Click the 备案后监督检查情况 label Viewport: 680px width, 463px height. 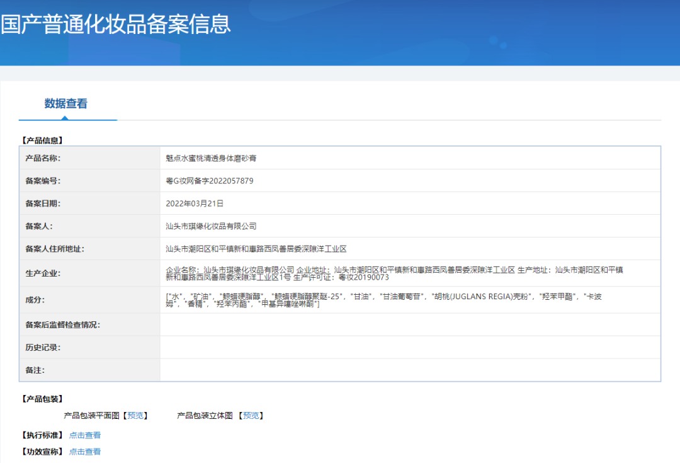[x=63, y=324]
